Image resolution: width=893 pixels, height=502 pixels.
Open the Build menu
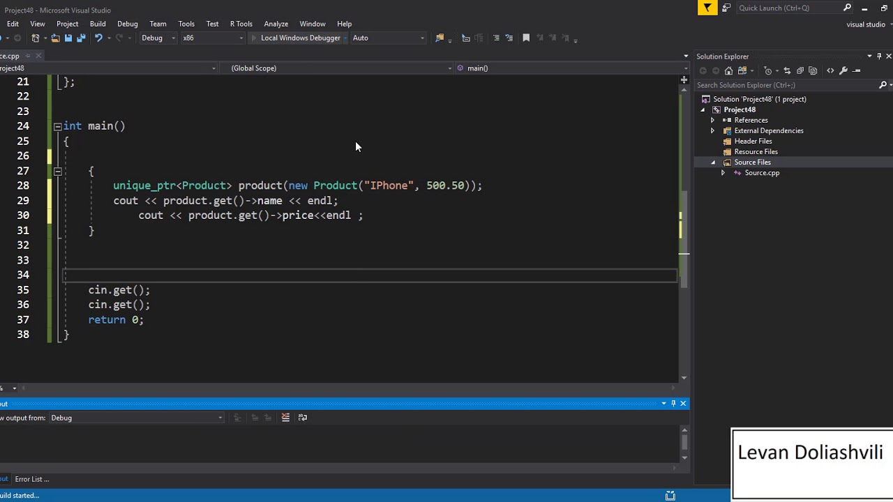(98, 24)
